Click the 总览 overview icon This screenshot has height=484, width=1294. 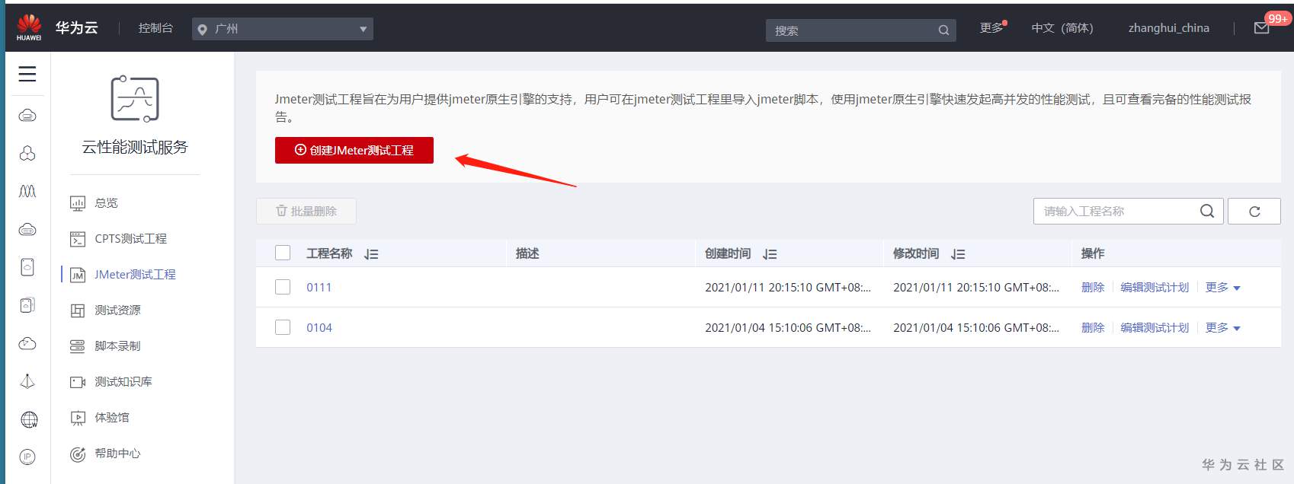tap(77, 203)
